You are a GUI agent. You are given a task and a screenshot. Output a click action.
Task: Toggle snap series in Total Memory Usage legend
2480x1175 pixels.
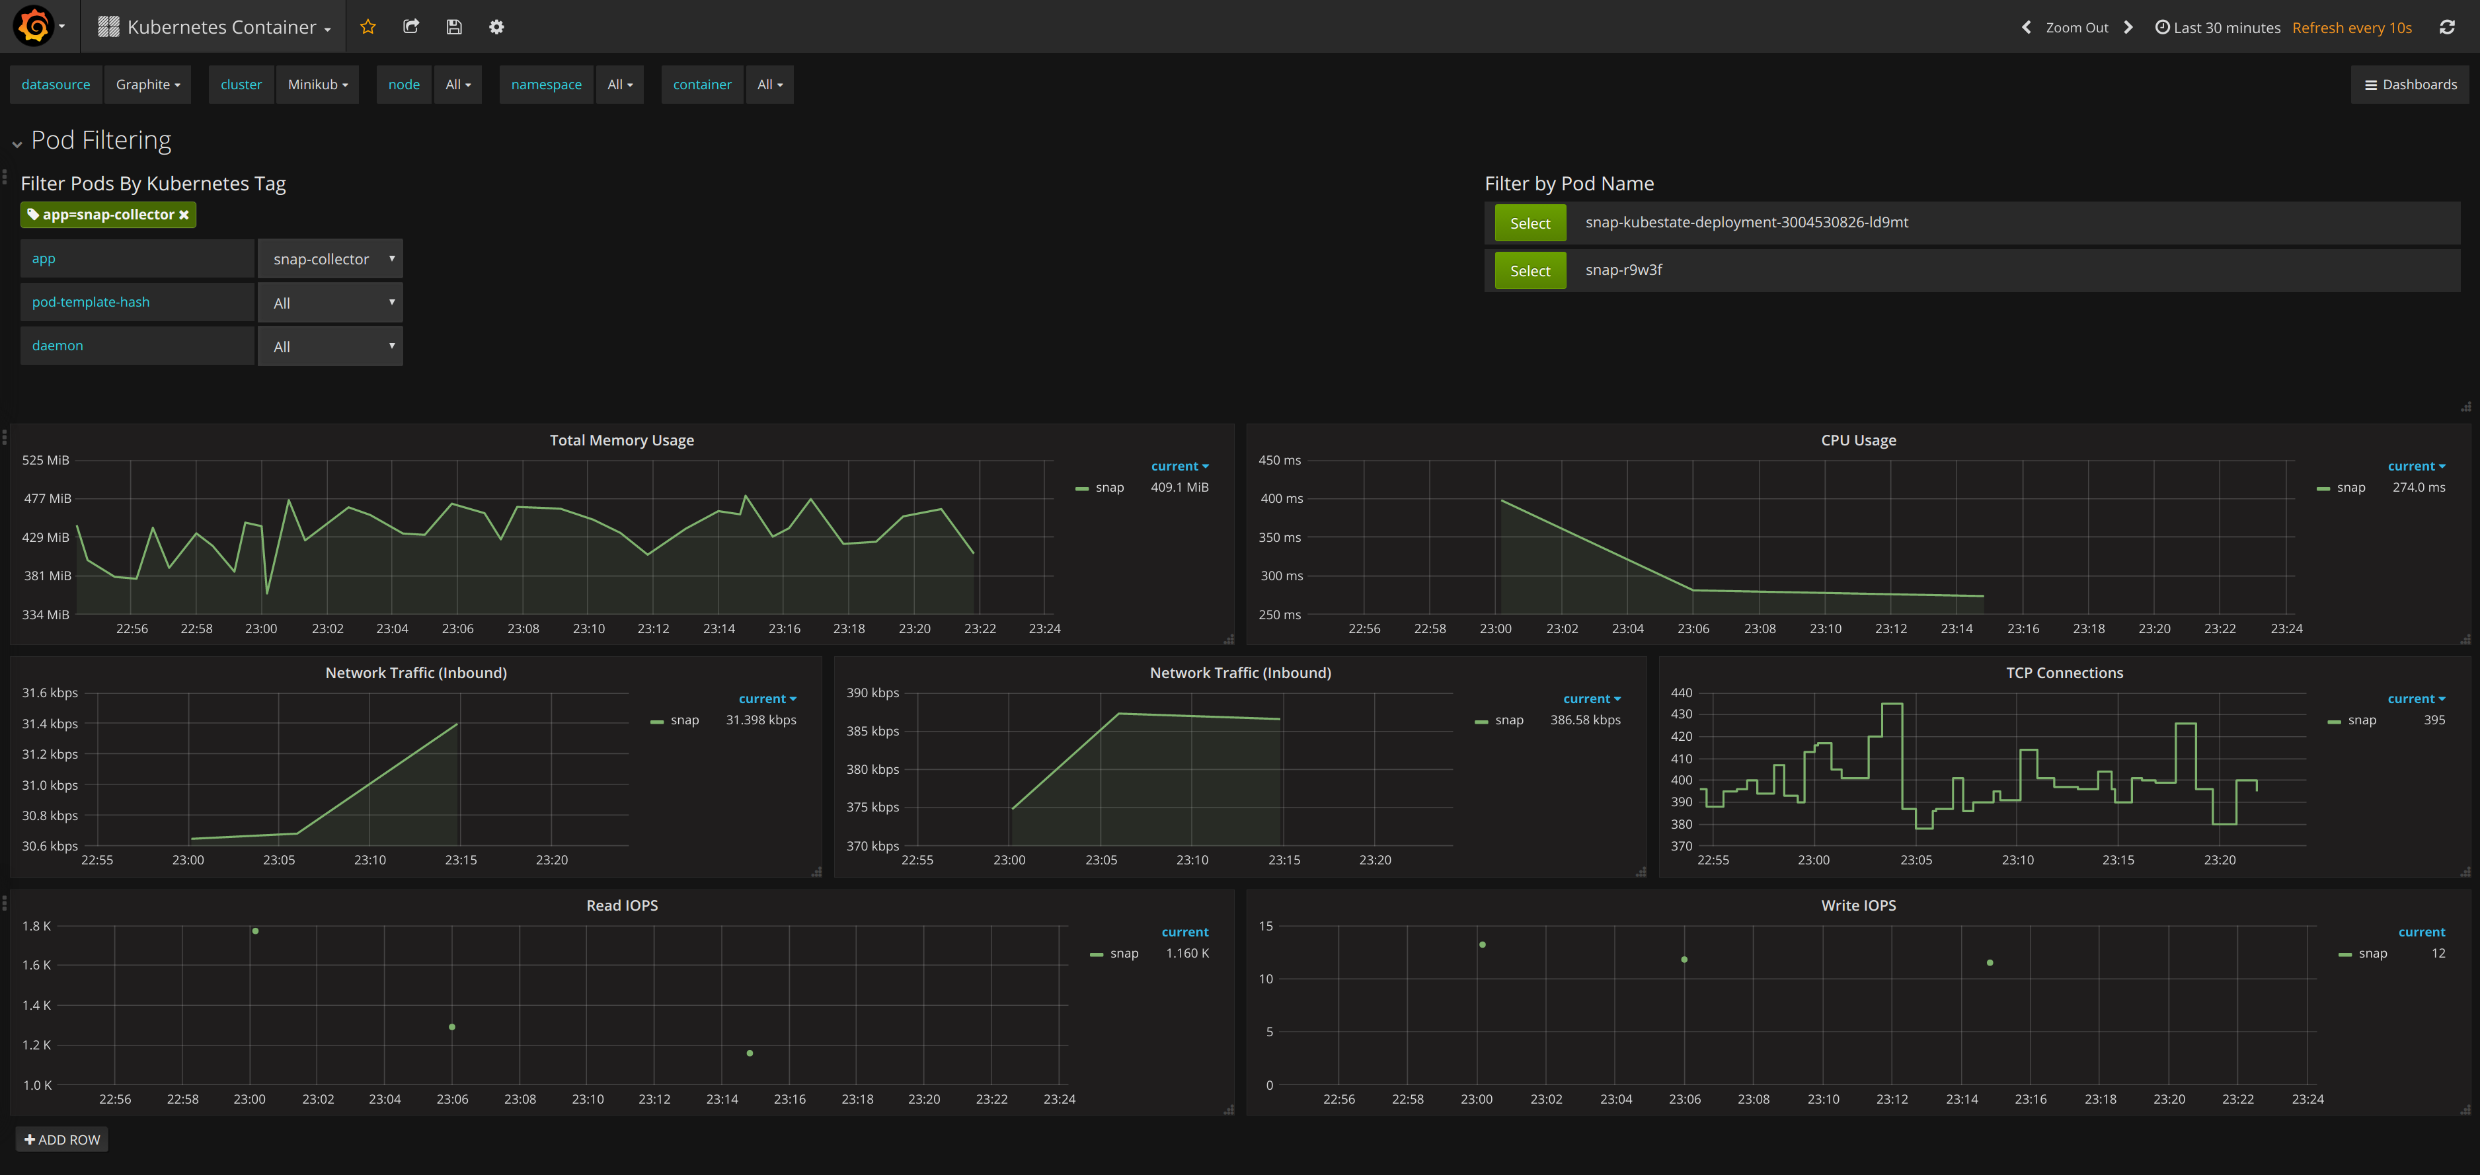1109,487
